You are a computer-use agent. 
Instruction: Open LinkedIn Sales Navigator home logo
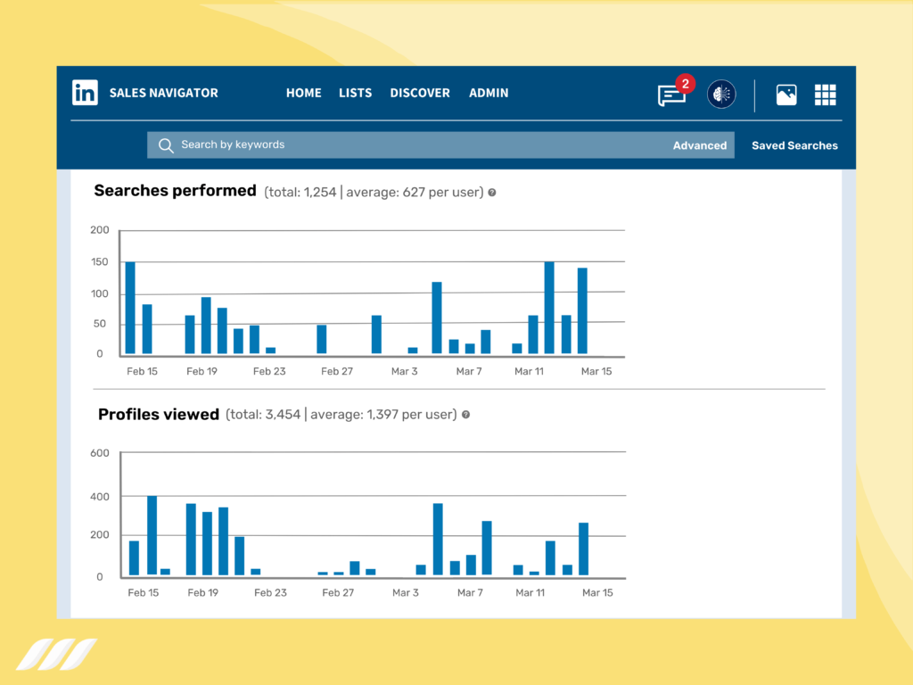(x=85, y=93)
